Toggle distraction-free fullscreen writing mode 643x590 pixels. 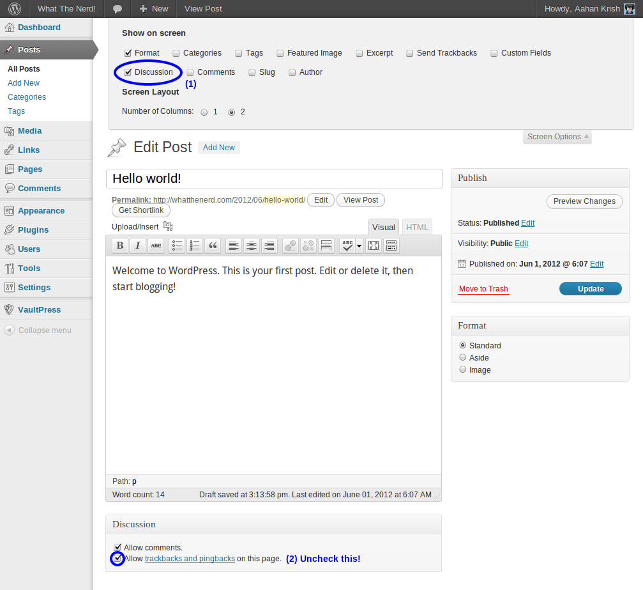pos(373,245)
